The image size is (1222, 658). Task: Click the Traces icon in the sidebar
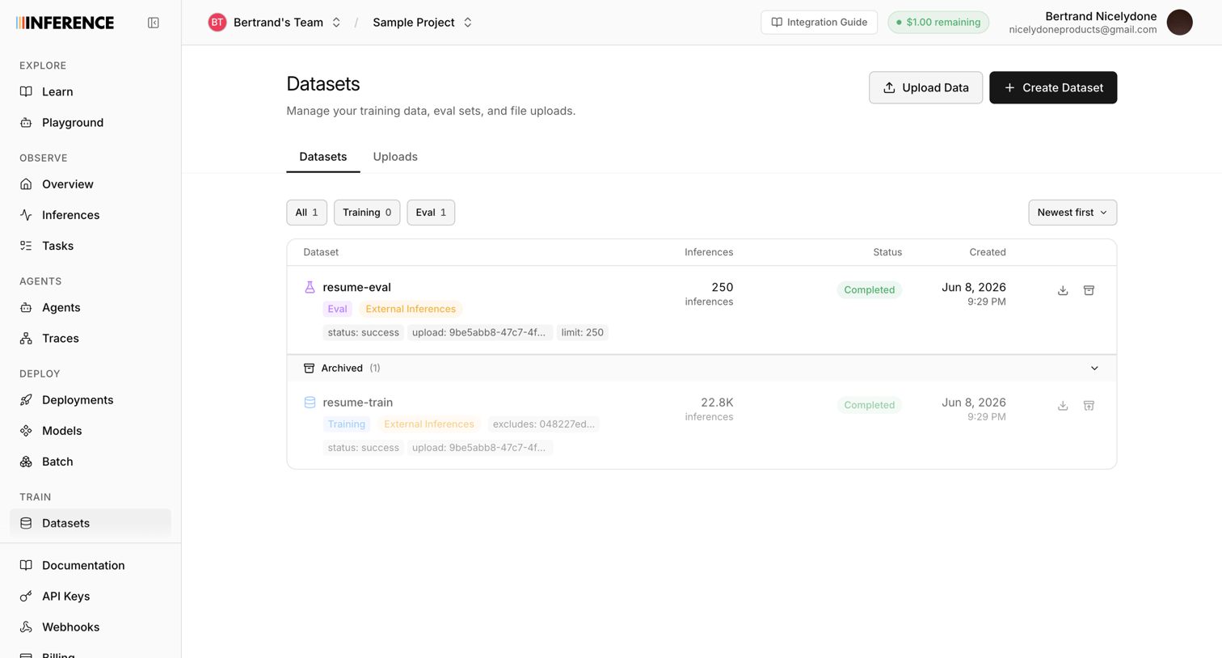point(26,339)
